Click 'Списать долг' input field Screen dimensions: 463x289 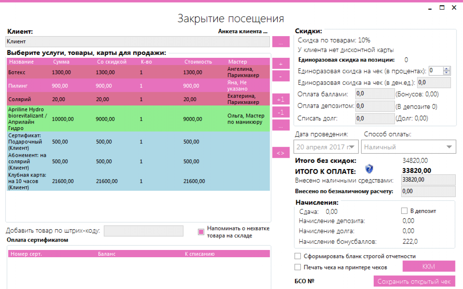(x=375, y=118)
